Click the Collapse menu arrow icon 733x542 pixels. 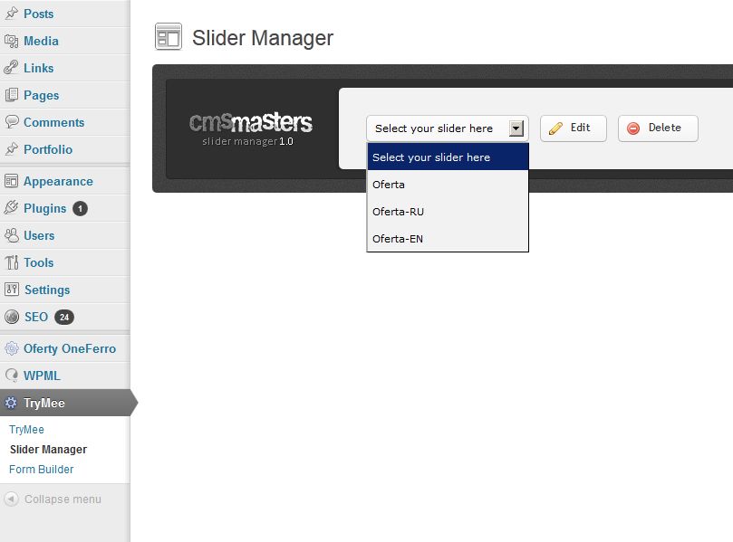(11, 499)
